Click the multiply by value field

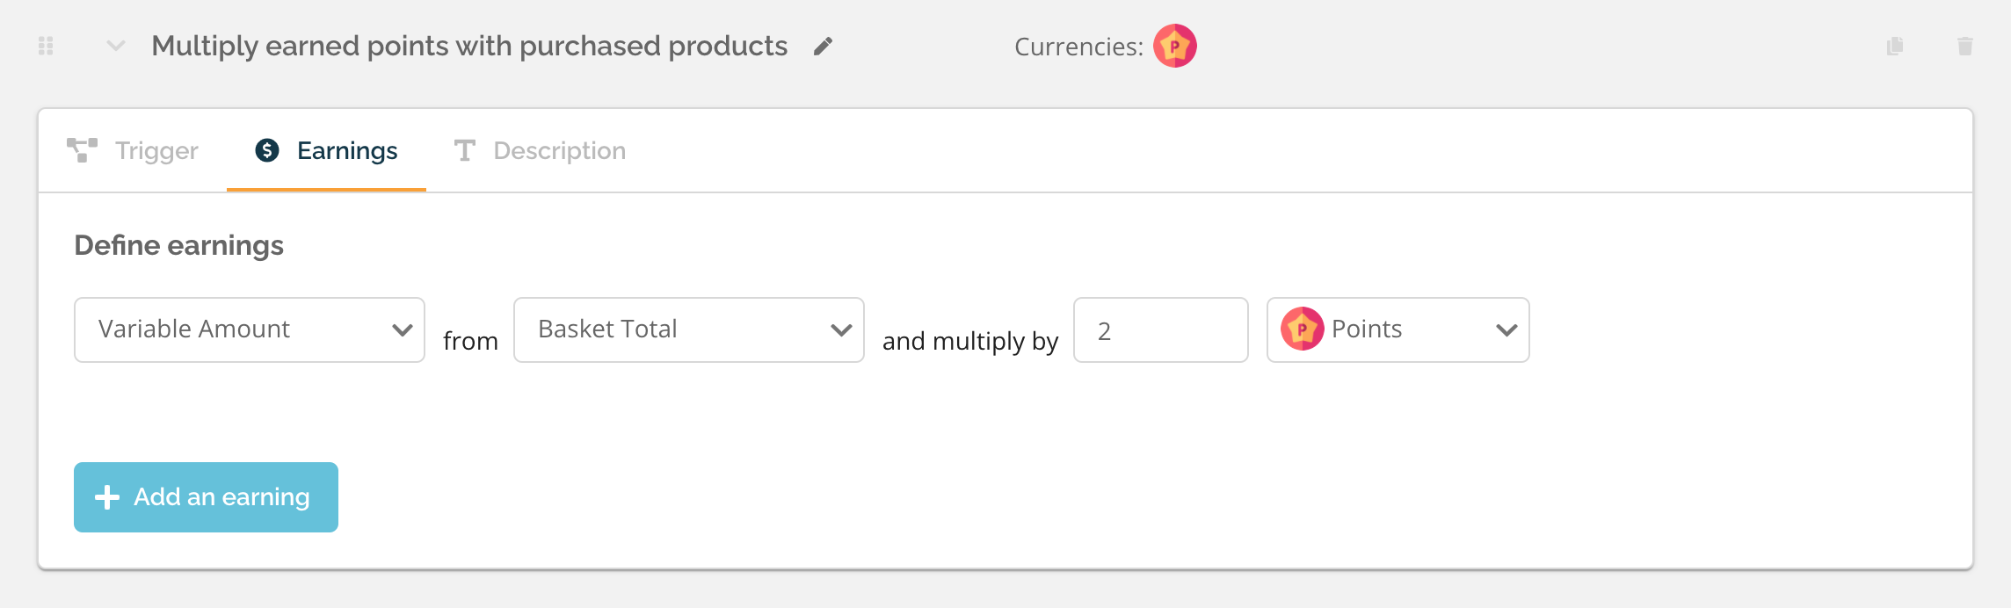tap(1161, 329)
